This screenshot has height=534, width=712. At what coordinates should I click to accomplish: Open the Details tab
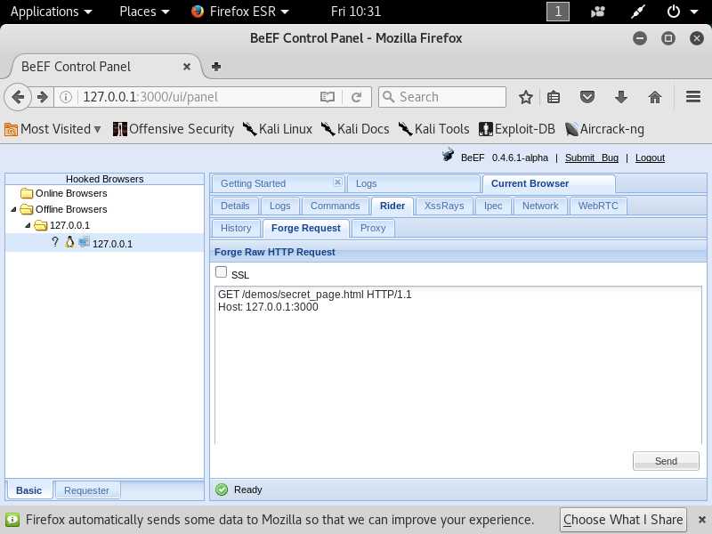pos(235,206)
